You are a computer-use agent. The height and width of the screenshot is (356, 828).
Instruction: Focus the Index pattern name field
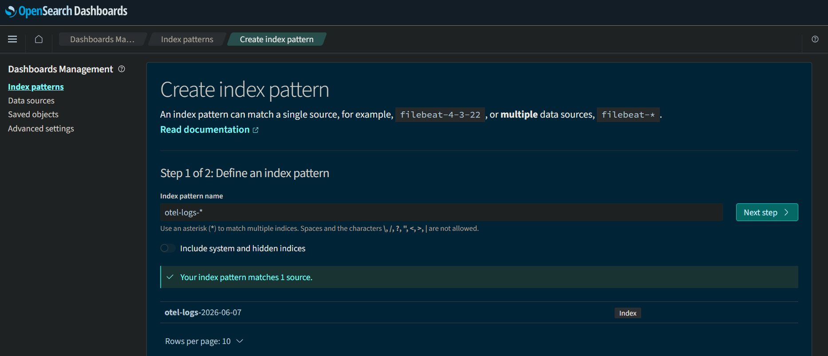(441, 212)
